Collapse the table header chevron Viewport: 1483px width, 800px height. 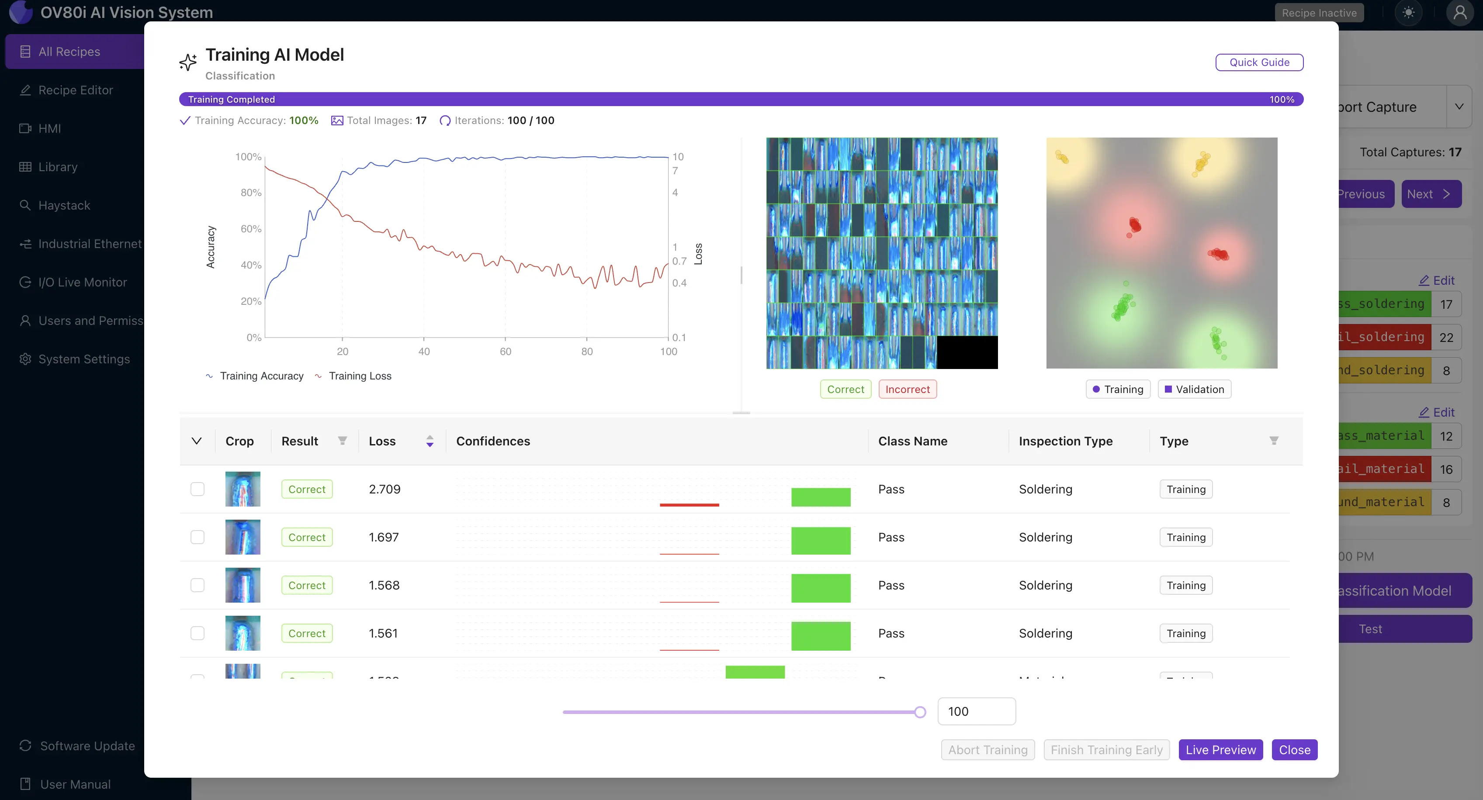point(198,440)
